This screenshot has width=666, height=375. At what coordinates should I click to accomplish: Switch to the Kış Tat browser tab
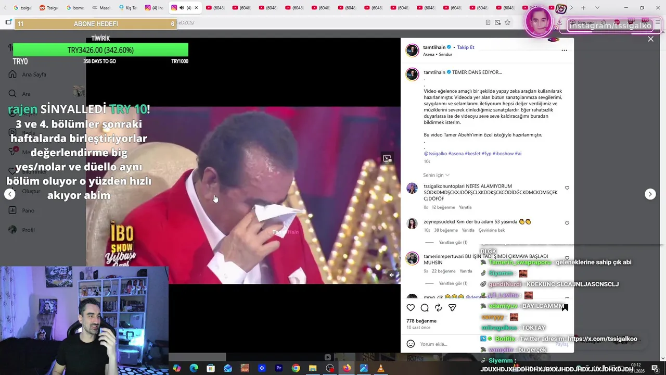(x=127, y=8)
